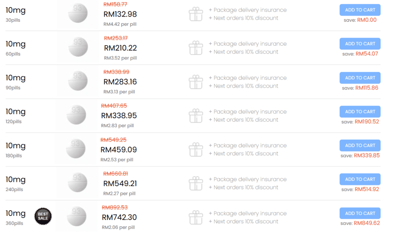Viewport: 393px width, 232px height.
Task: Click the gift box icon in the 360pills row
Action: 196,217
